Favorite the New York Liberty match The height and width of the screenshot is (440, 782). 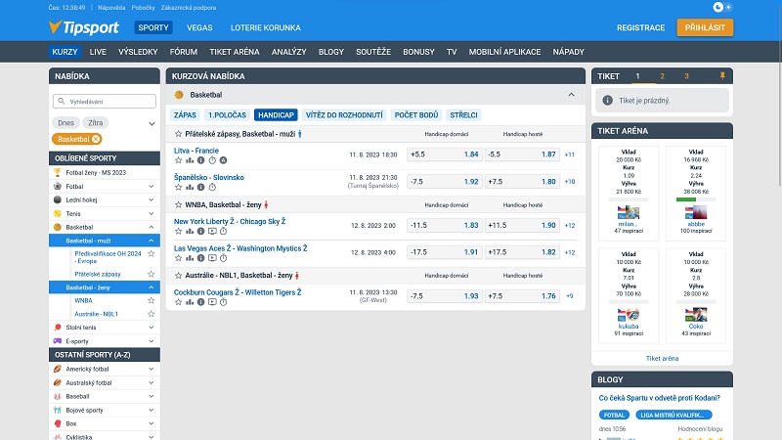(x=178, y=231)
